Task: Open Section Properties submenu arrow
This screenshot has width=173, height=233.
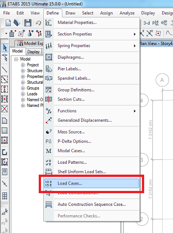Action: coord(135,34)
